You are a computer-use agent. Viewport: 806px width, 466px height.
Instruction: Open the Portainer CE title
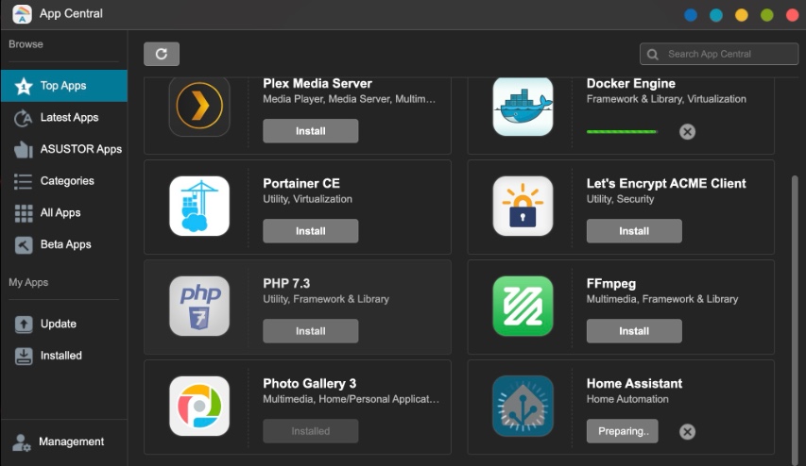click(301, 183)
